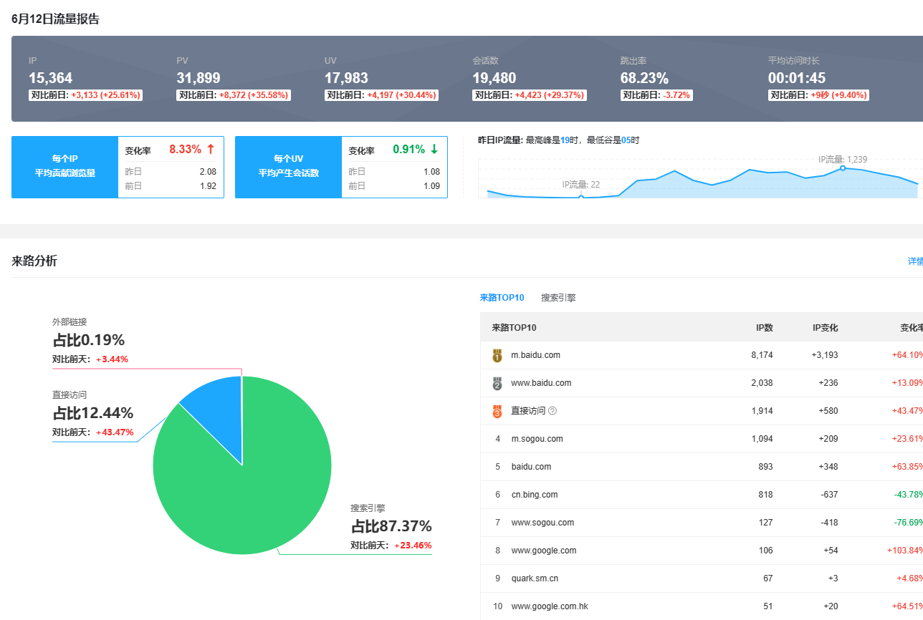
Task: Click the PV value 31,899
Action: pyautogui.click(x=199, y=78)
